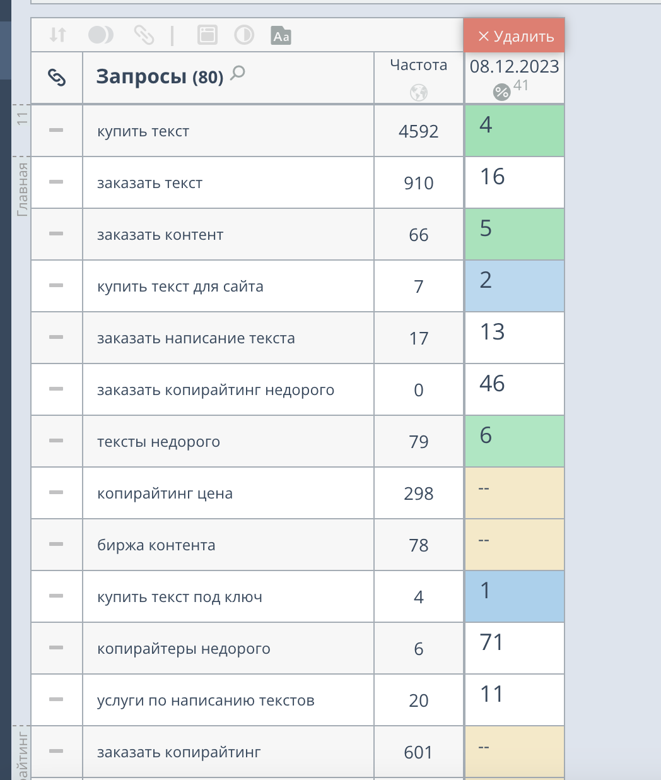Collapse the 'Главная' group side label

23,189
